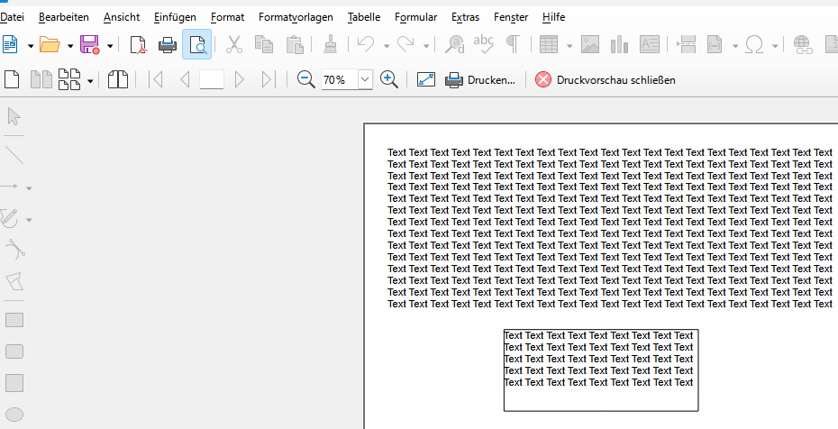Click the Insert hyperlink globe icon
Screen dimensions: 838x429
click(x=802, y=45)
